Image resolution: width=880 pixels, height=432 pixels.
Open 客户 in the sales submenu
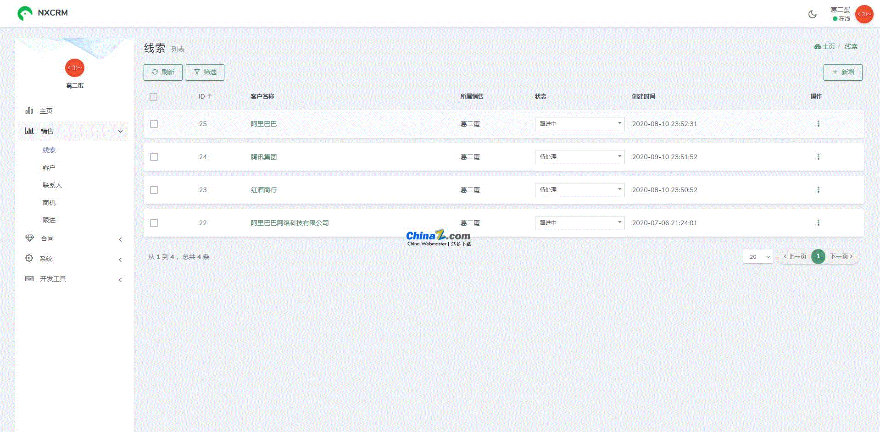pos(49,168)
